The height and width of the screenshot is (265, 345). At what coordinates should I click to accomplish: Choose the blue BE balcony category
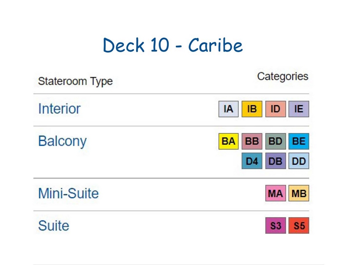[299, 141]
